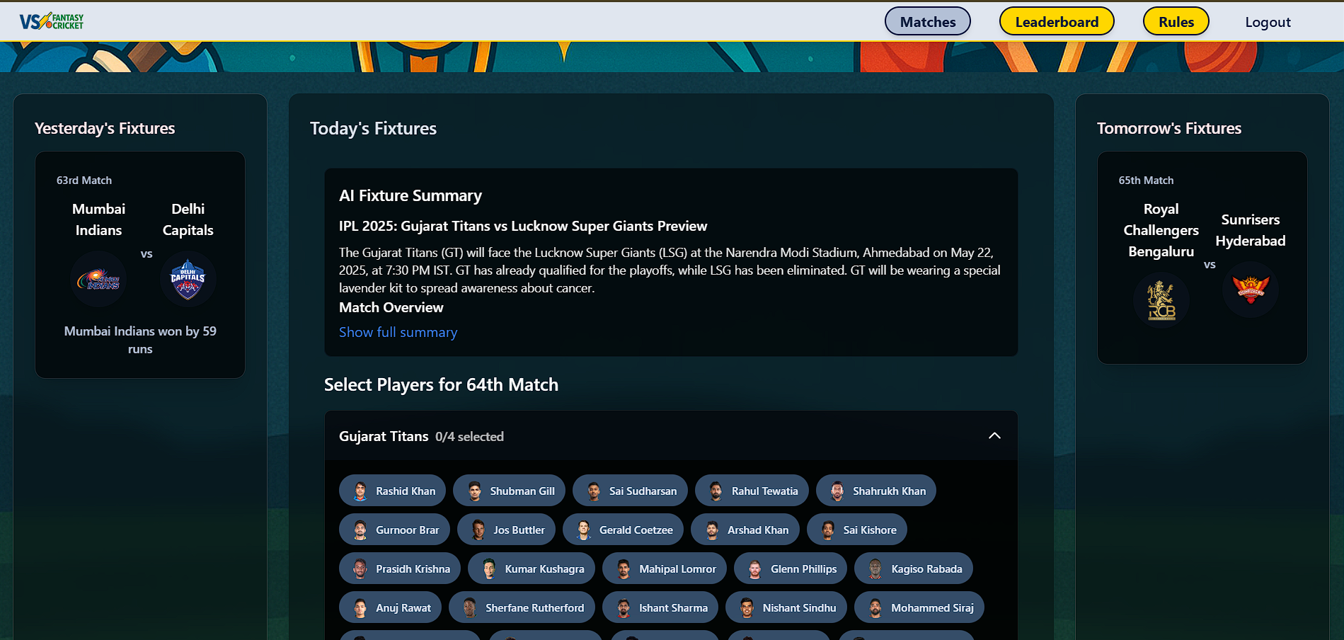This screenshot has width=1344, height=640.
Task: Expand the AI summary via Show full summary
Action: (x=398, y=332)
